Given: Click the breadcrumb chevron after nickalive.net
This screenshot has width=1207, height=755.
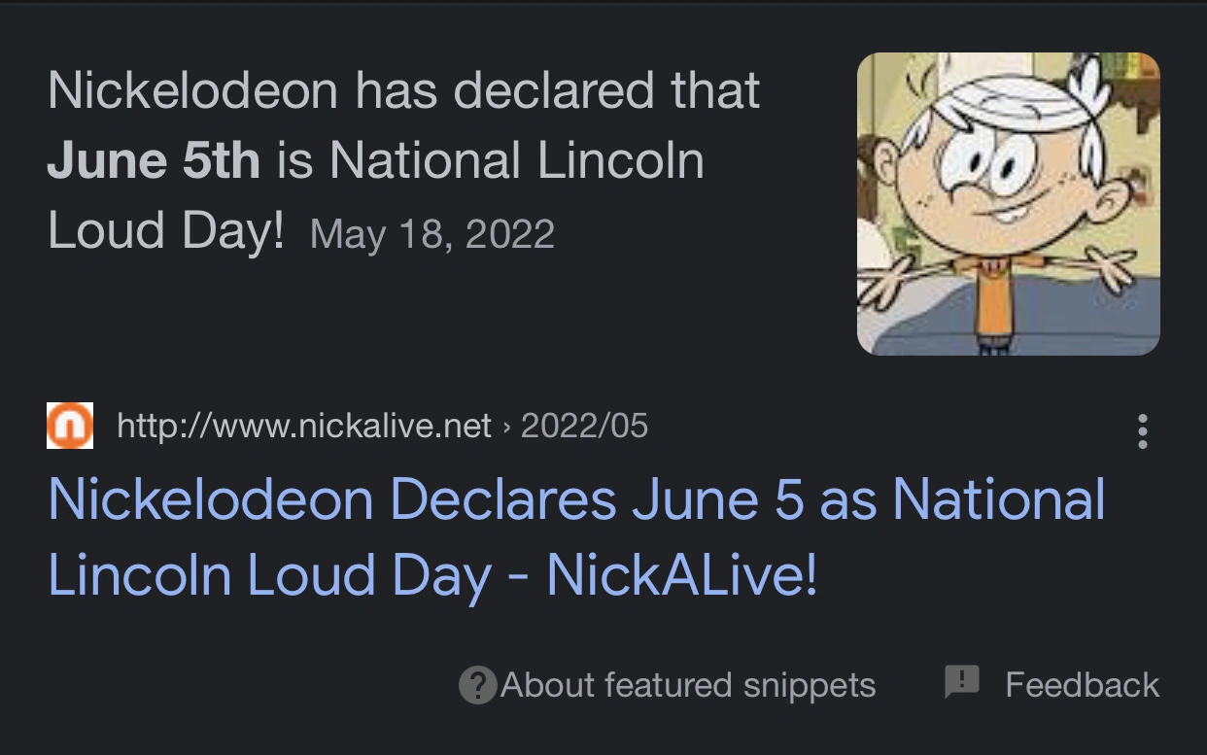Looking at the screenshot, I should tap(506, 426).
